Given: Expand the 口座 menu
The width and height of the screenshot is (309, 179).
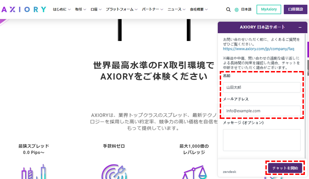Looking at the screenshot, I should coord(96,9).
